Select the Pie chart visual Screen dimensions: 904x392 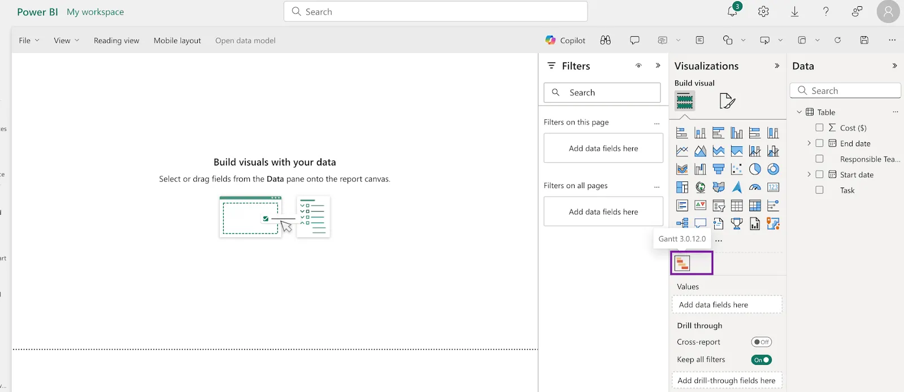pos(755,169)
